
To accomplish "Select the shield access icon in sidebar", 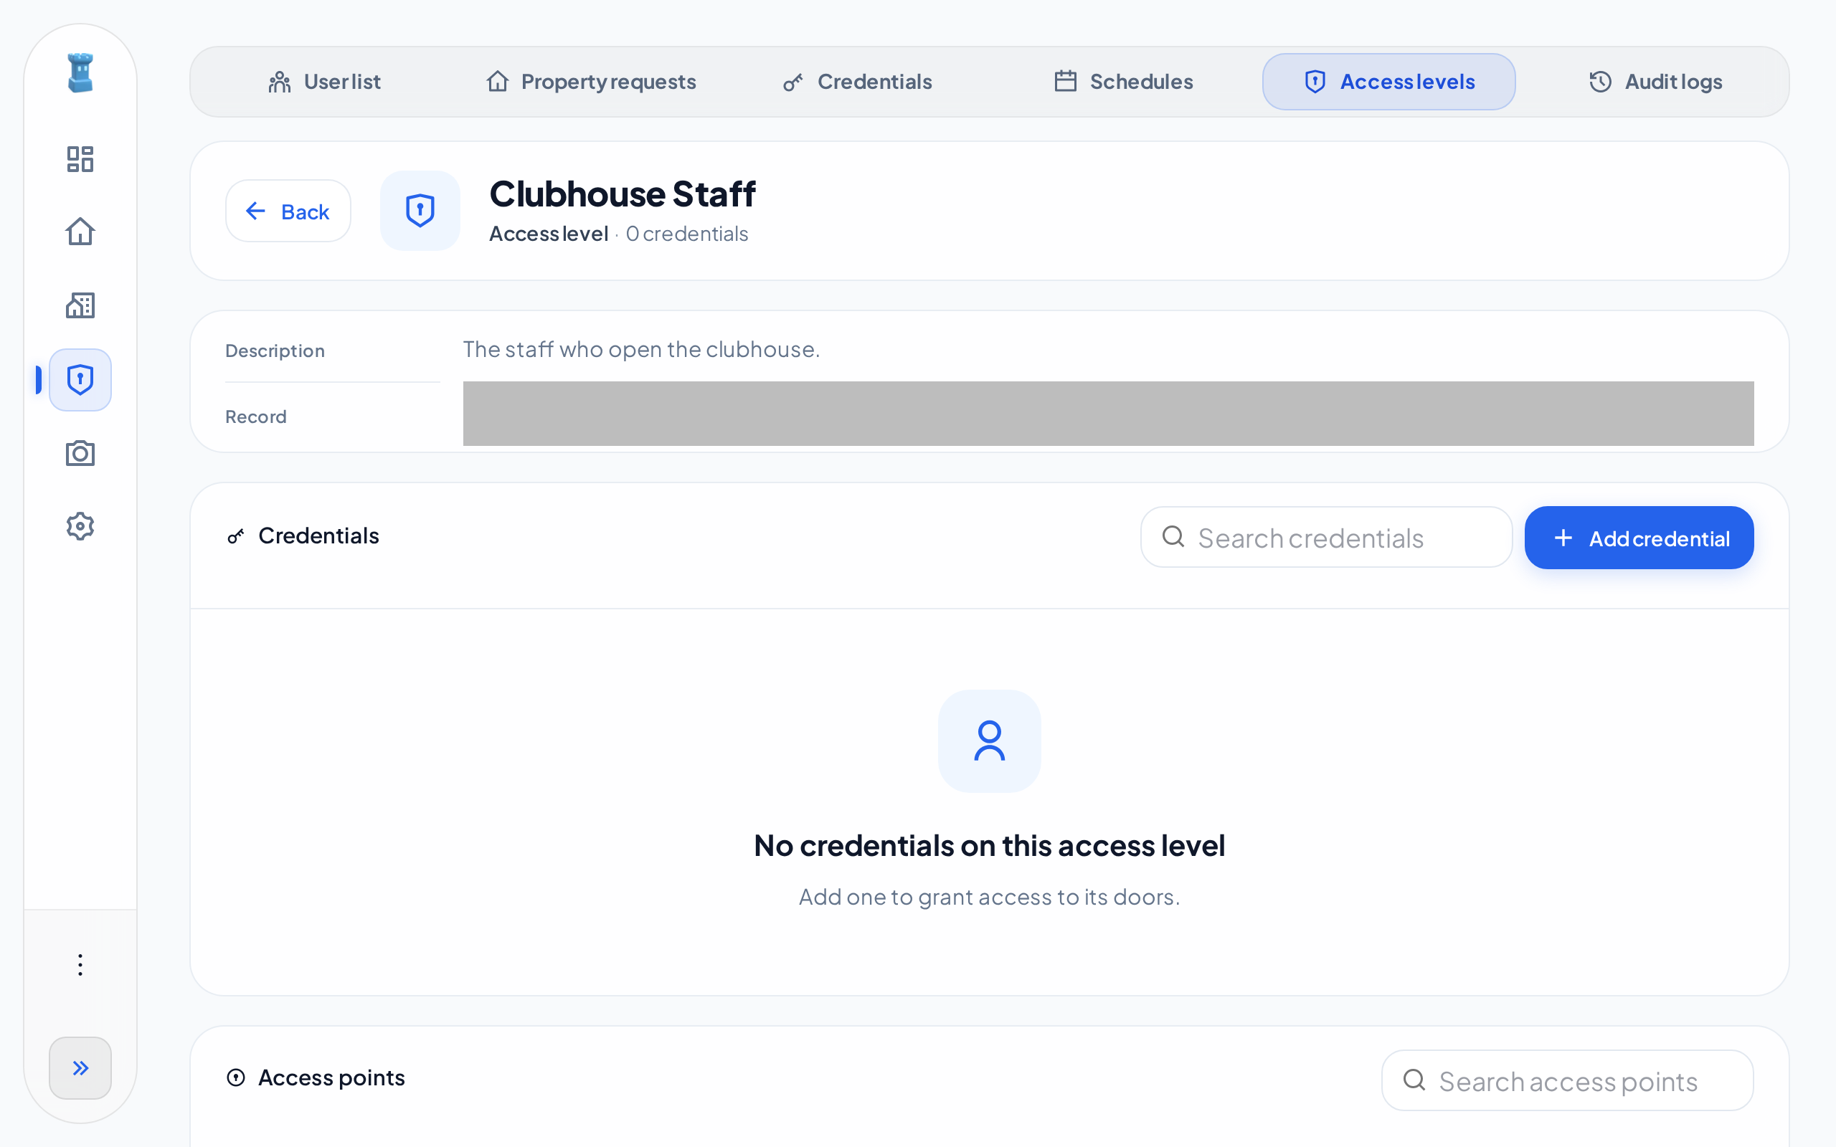I will (x=80, y=379).
